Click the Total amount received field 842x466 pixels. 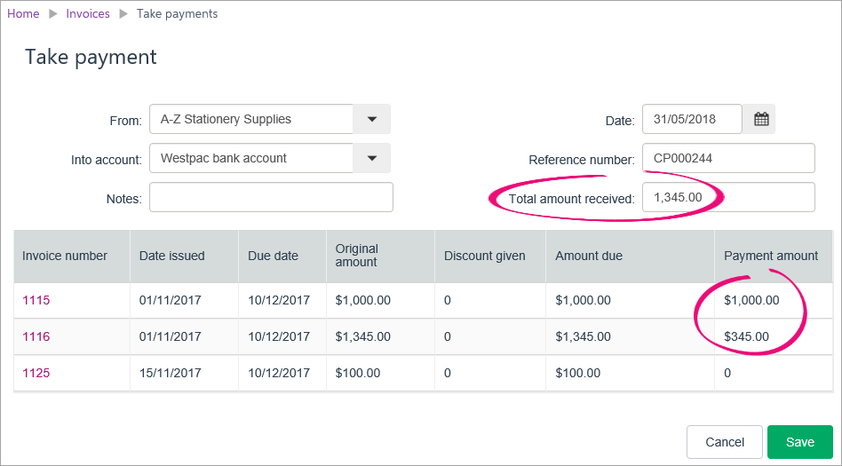(727, 197)
